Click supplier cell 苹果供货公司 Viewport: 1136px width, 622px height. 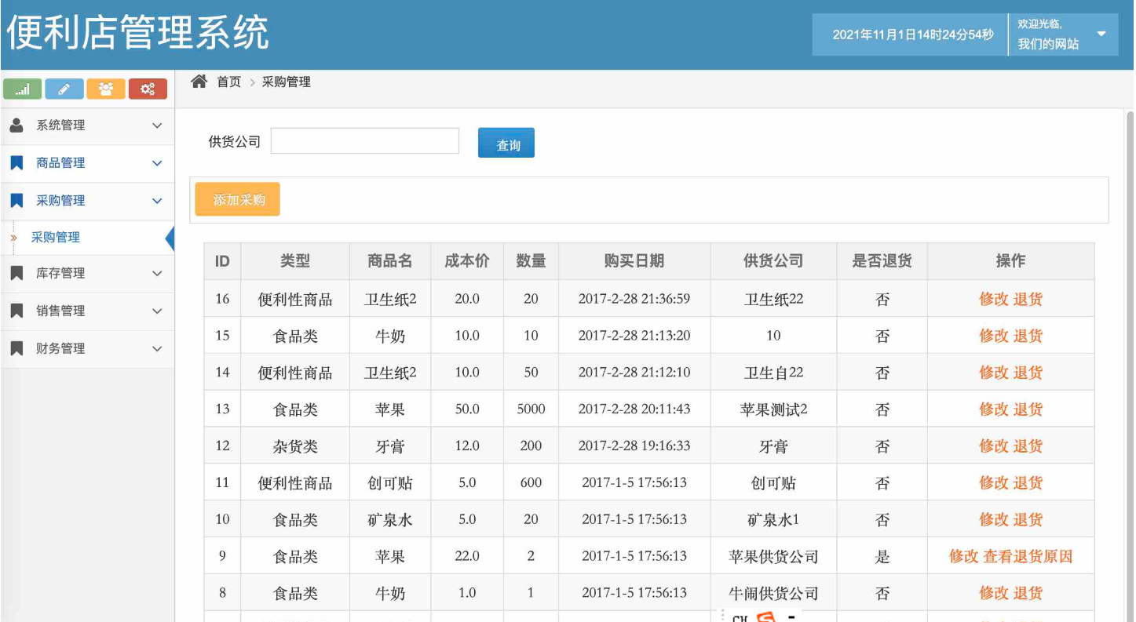coord(773,556)
